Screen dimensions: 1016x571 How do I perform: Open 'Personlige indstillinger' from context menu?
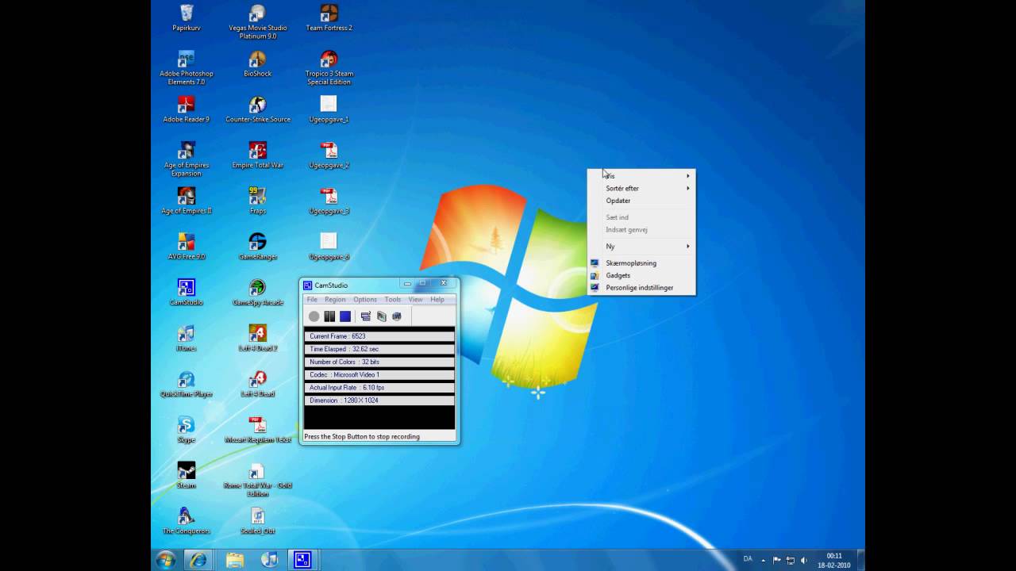click(641, 288)
